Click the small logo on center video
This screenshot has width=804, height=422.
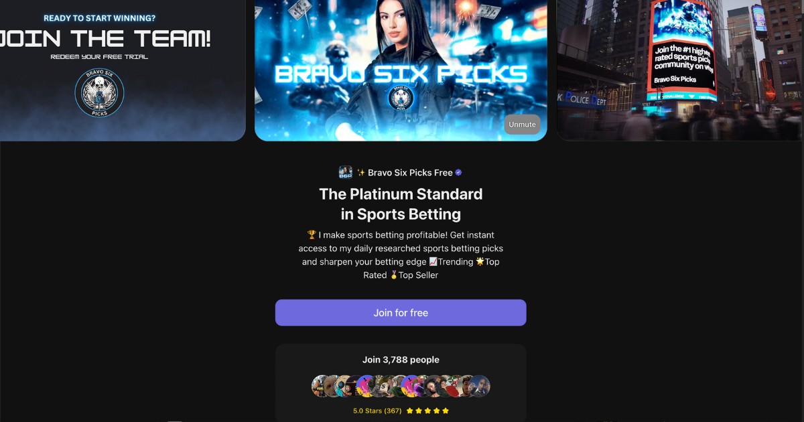tap(401, 98)
